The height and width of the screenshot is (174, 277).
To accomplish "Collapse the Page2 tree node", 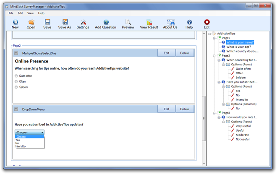I will [x=214, y=56].
